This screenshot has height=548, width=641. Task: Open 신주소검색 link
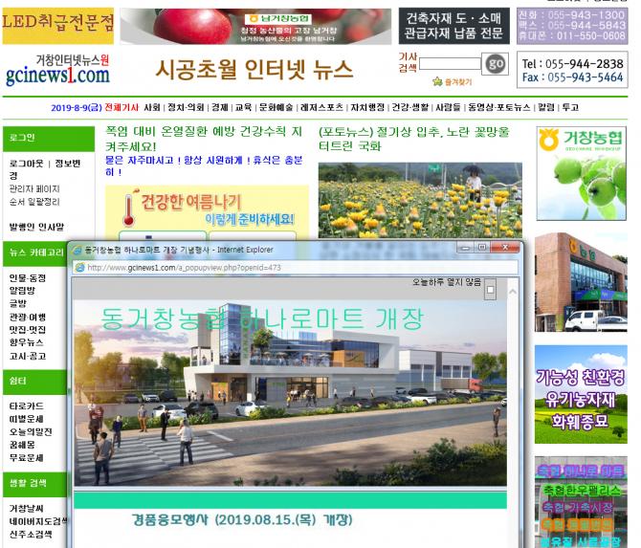(31, 535)
